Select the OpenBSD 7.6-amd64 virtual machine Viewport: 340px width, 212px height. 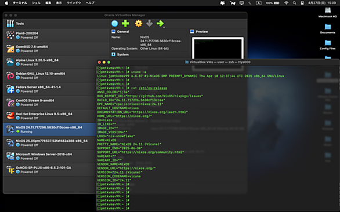[x=56, y=49]
